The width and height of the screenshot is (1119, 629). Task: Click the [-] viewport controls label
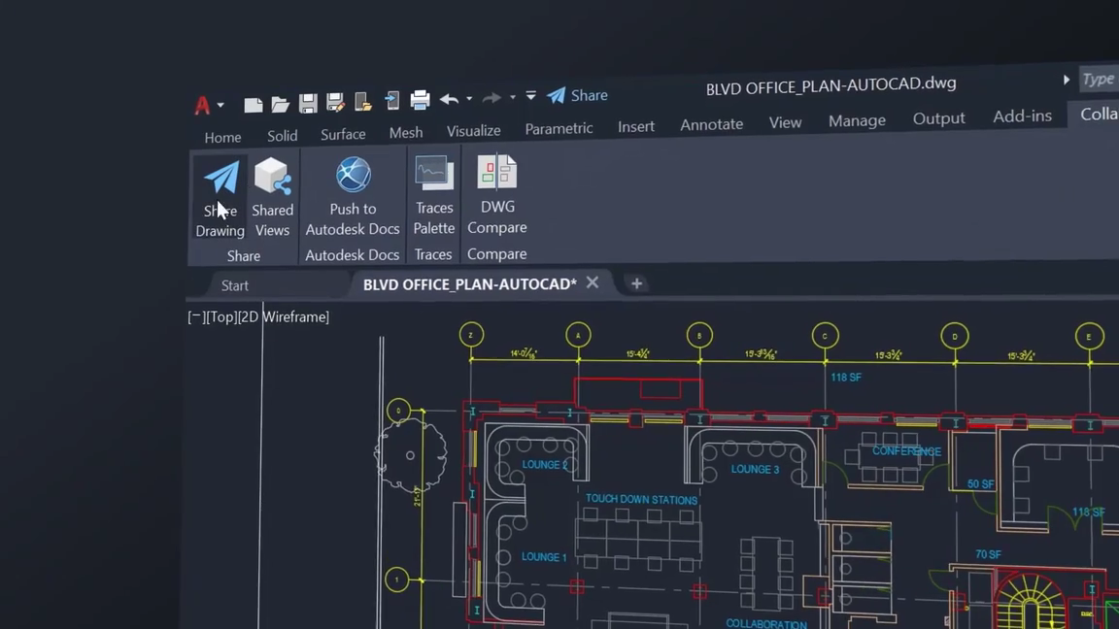tap(195, 317)
